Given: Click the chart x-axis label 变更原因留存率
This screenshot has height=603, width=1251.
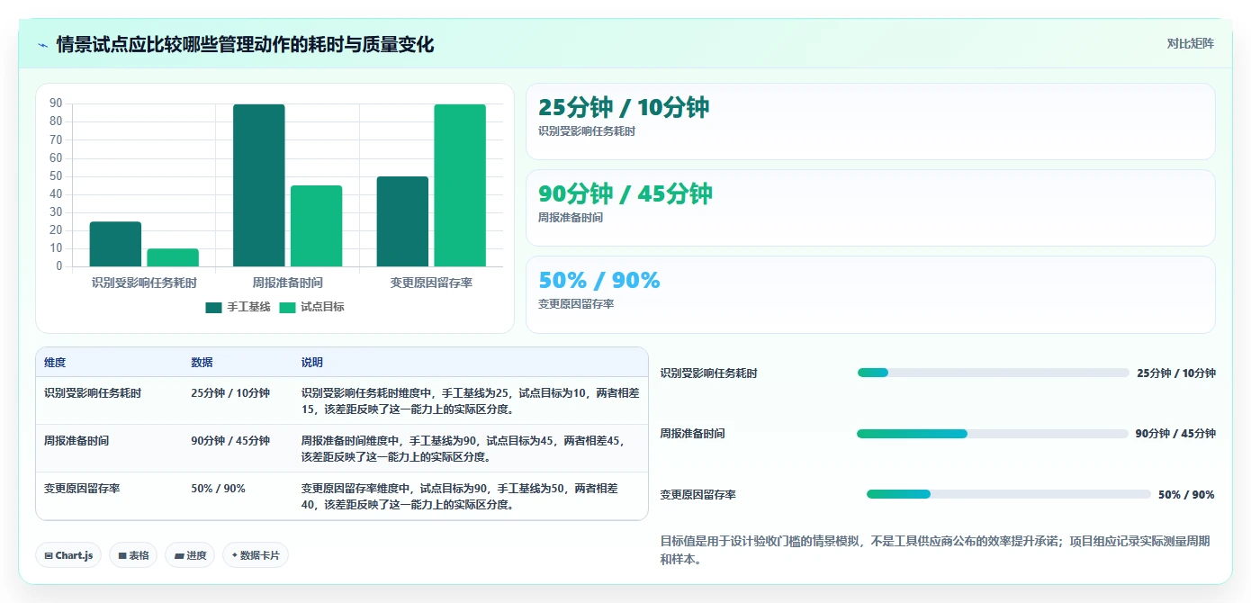Looking at the screenshot, I should (x=431, y=283).
